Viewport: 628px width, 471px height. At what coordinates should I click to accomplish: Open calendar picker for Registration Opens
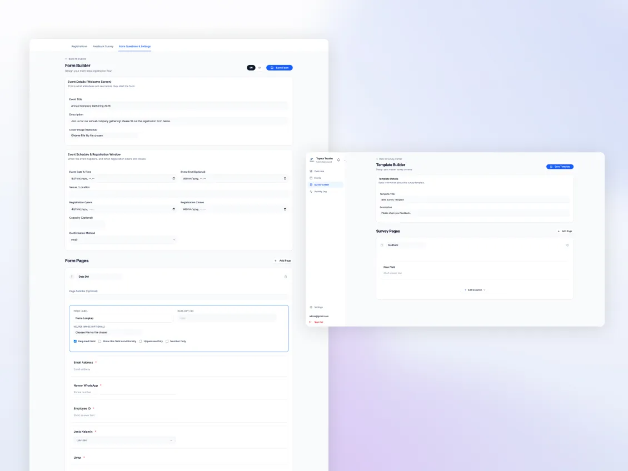coord(174,209)
